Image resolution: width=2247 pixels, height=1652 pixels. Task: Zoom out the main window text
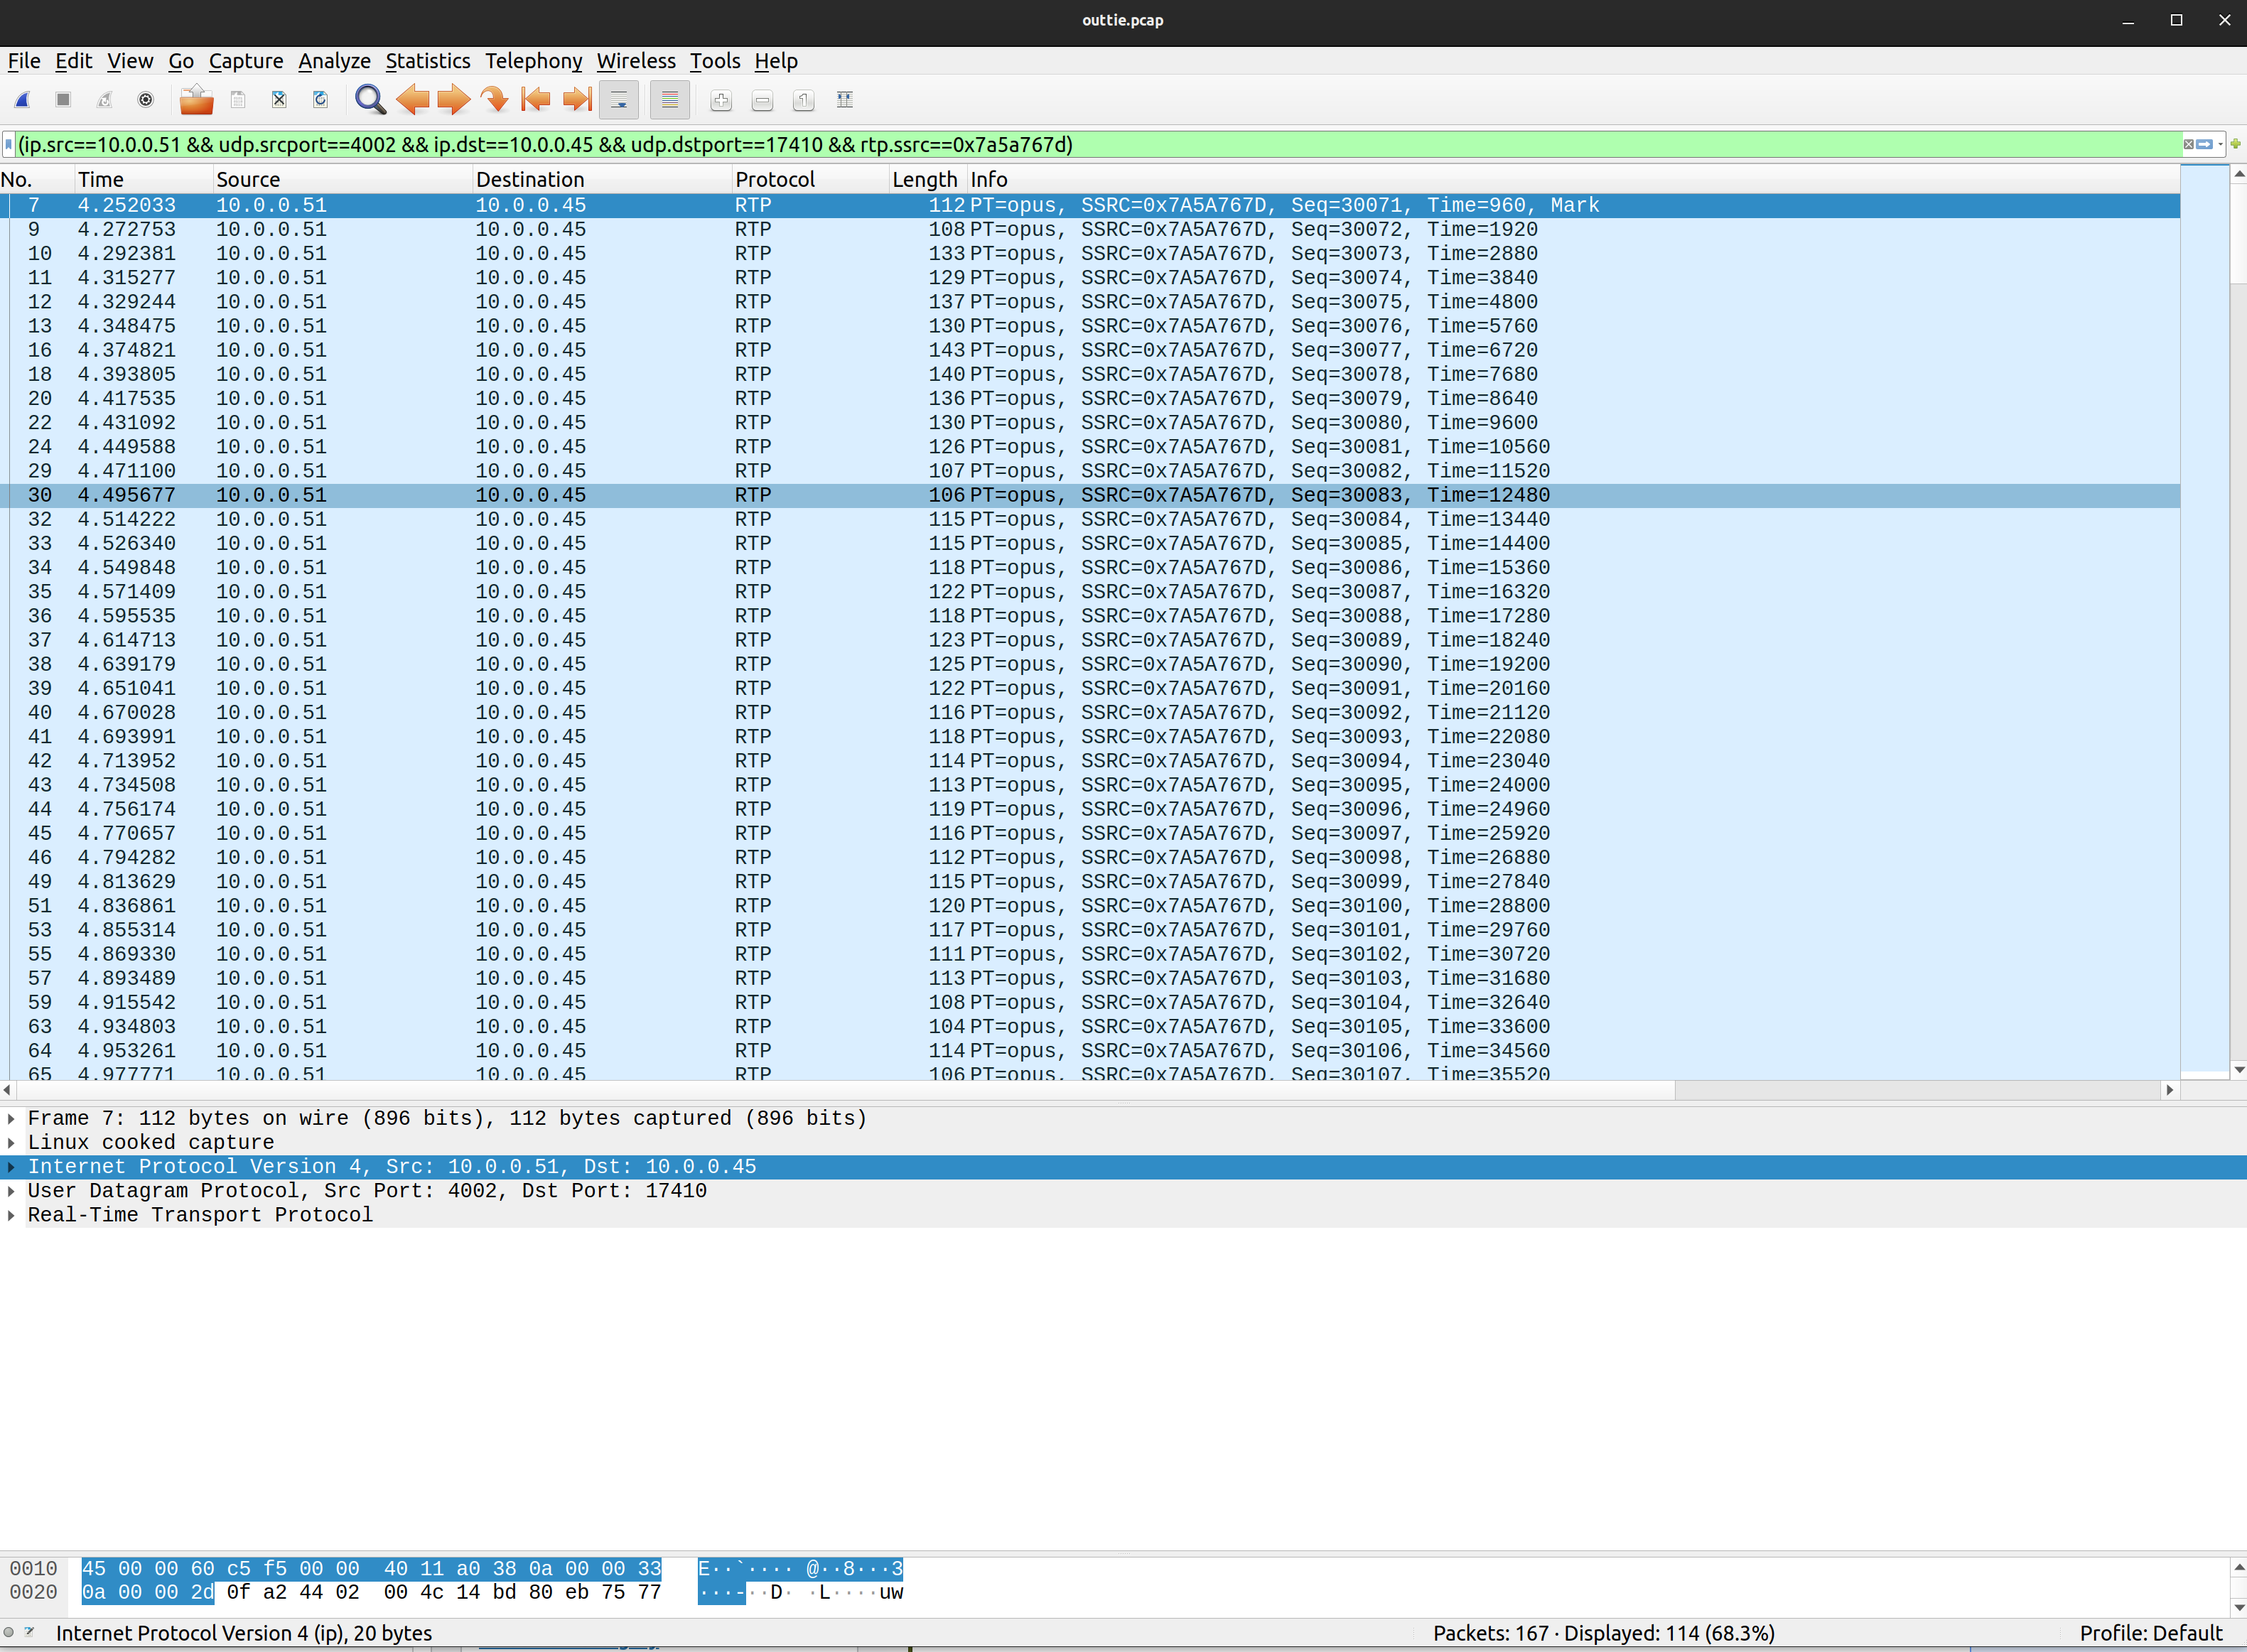click(762, 100)
